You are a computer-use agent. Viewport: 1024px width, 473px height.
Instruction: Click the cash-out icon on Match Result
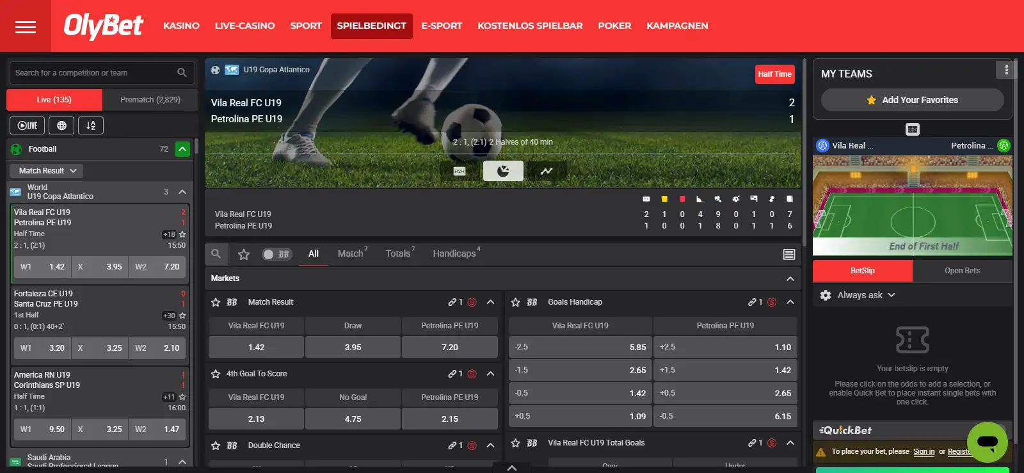(x=472, y=302)
